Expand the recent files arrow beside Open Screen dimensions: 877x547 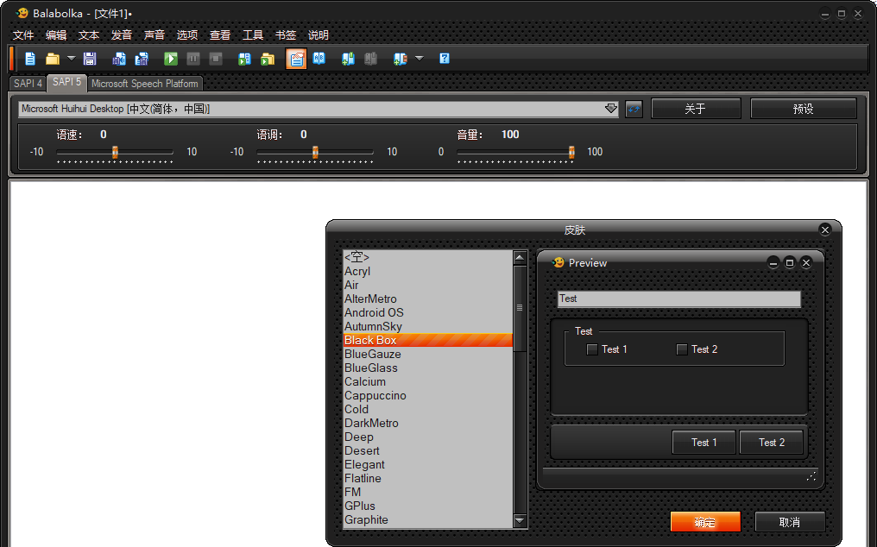pyautogui.click(x=71, y=58)
